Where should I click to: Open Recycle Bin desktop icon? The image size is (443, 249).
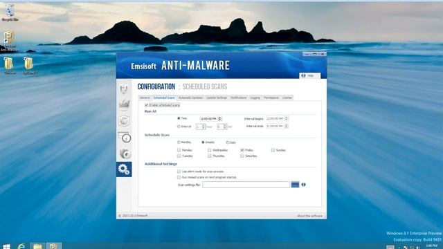(10, 12)
